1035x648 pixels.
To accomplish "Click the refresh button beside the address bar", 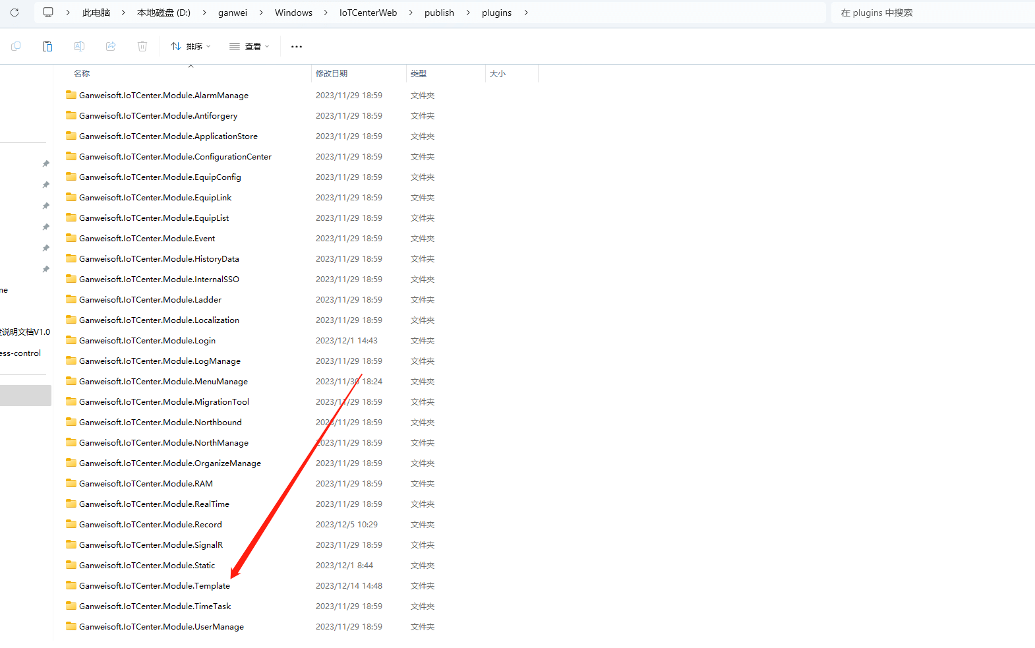I will point(15,13).
